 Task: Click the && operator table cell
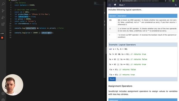[x=113, y=22]
